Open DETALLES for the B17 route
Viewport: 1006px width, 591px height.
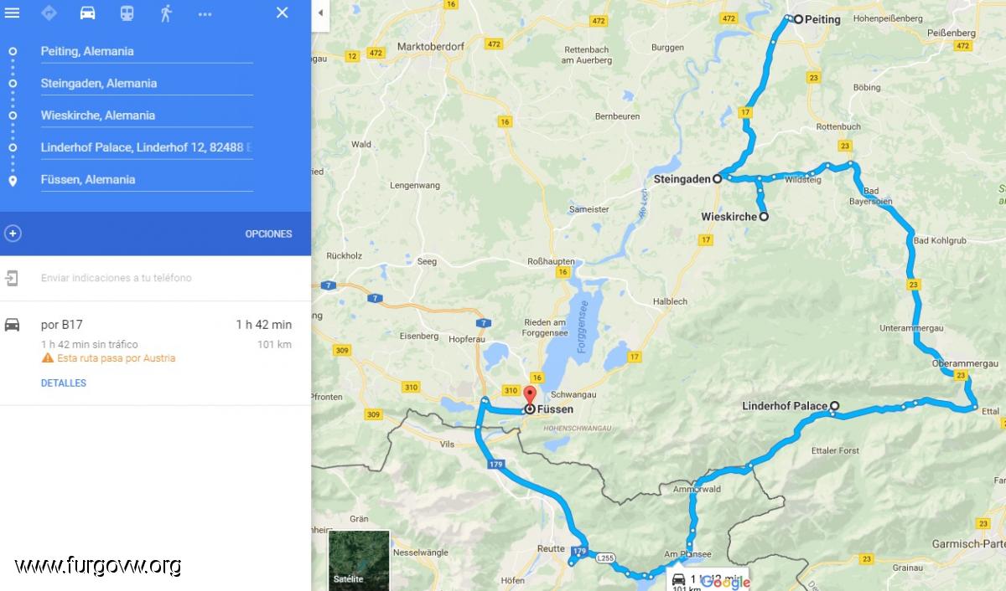click(x=64, y=383)
